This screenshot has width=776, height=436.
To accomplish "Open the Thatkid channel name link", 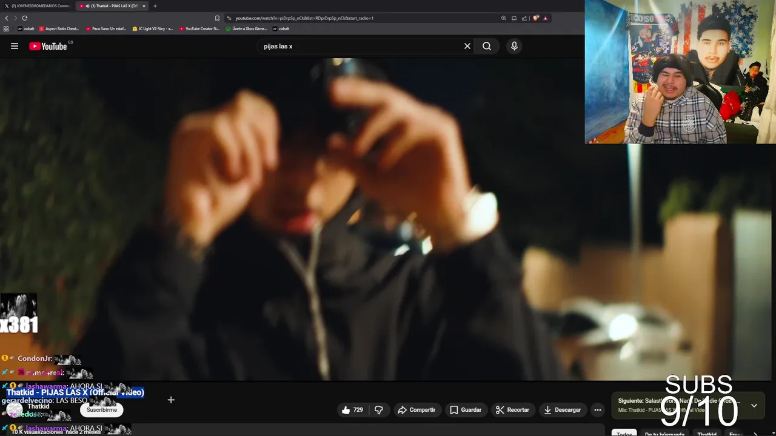I will tap(38, 406).
